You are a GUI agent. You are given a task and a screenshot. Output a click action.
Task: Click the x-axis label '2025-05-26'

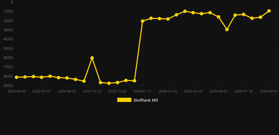(16, 91)
